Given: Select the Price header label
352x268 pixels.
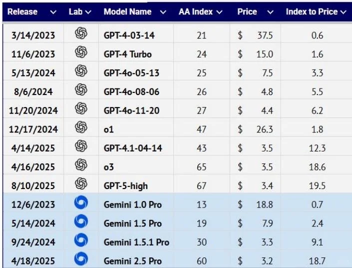Looking at the screenshot, I should (x=247, y=11).
